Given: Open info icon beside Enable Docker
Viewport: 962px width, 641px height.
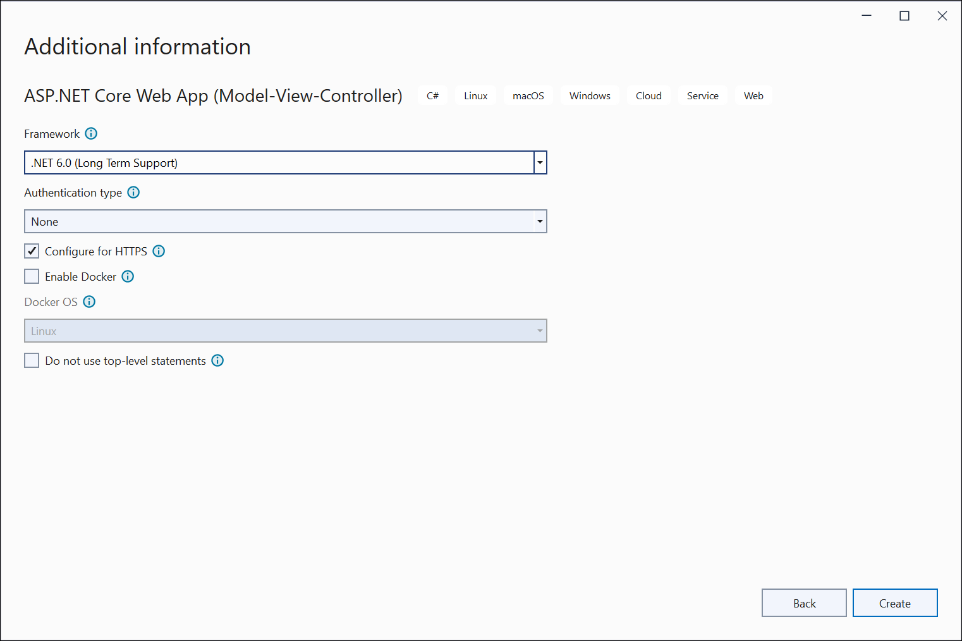Looking at the screenshot, I should click(128, 276).
